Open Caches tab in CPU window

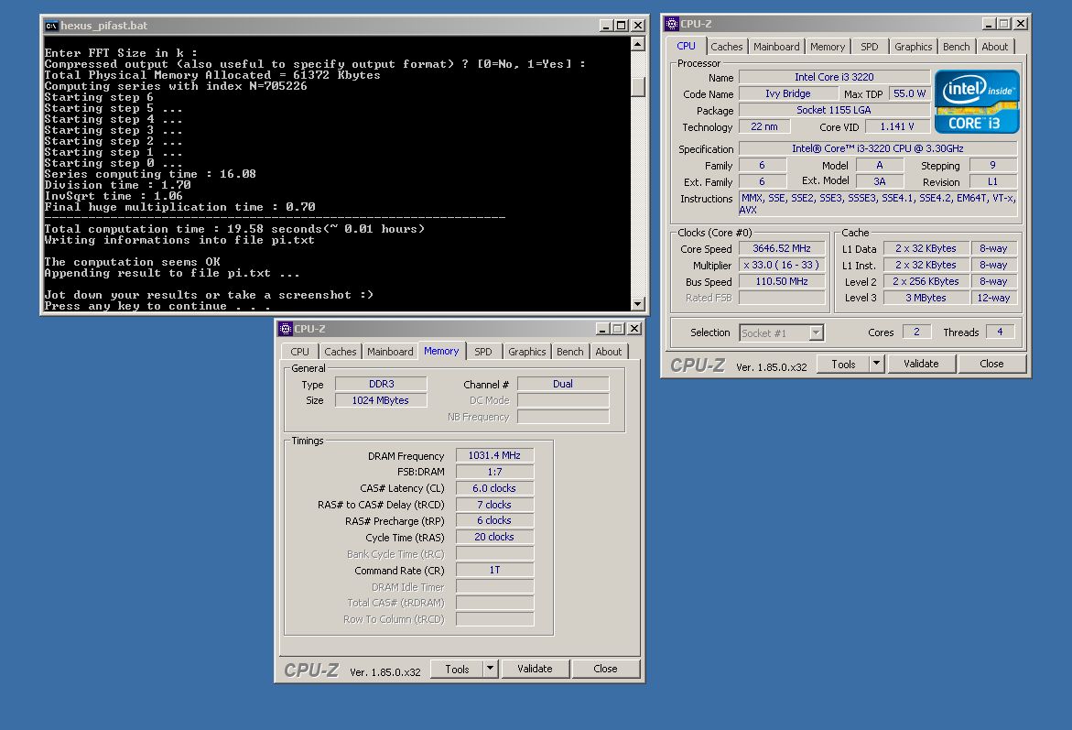click(x=726, y=47)
